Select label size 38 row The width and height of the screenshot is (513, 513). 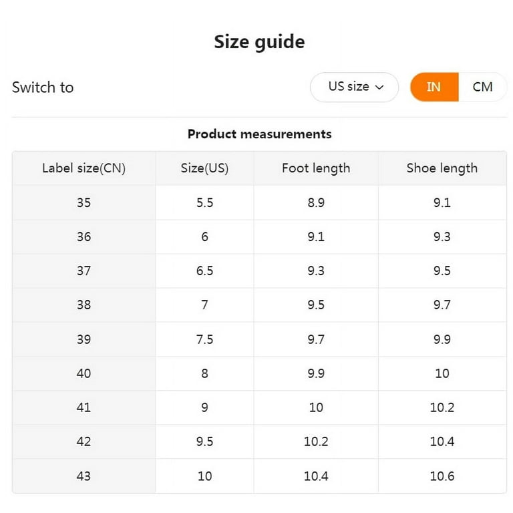tap(259, 305)
